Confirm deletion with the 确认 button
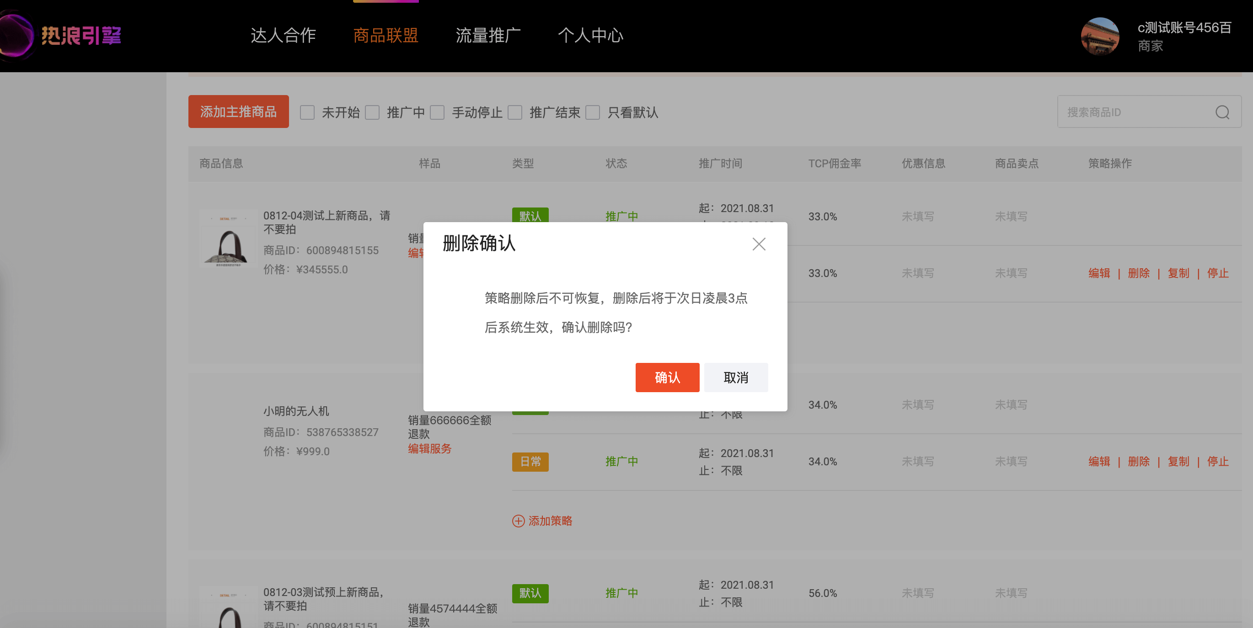This screenshot has height=628, width=1253. 667,377
